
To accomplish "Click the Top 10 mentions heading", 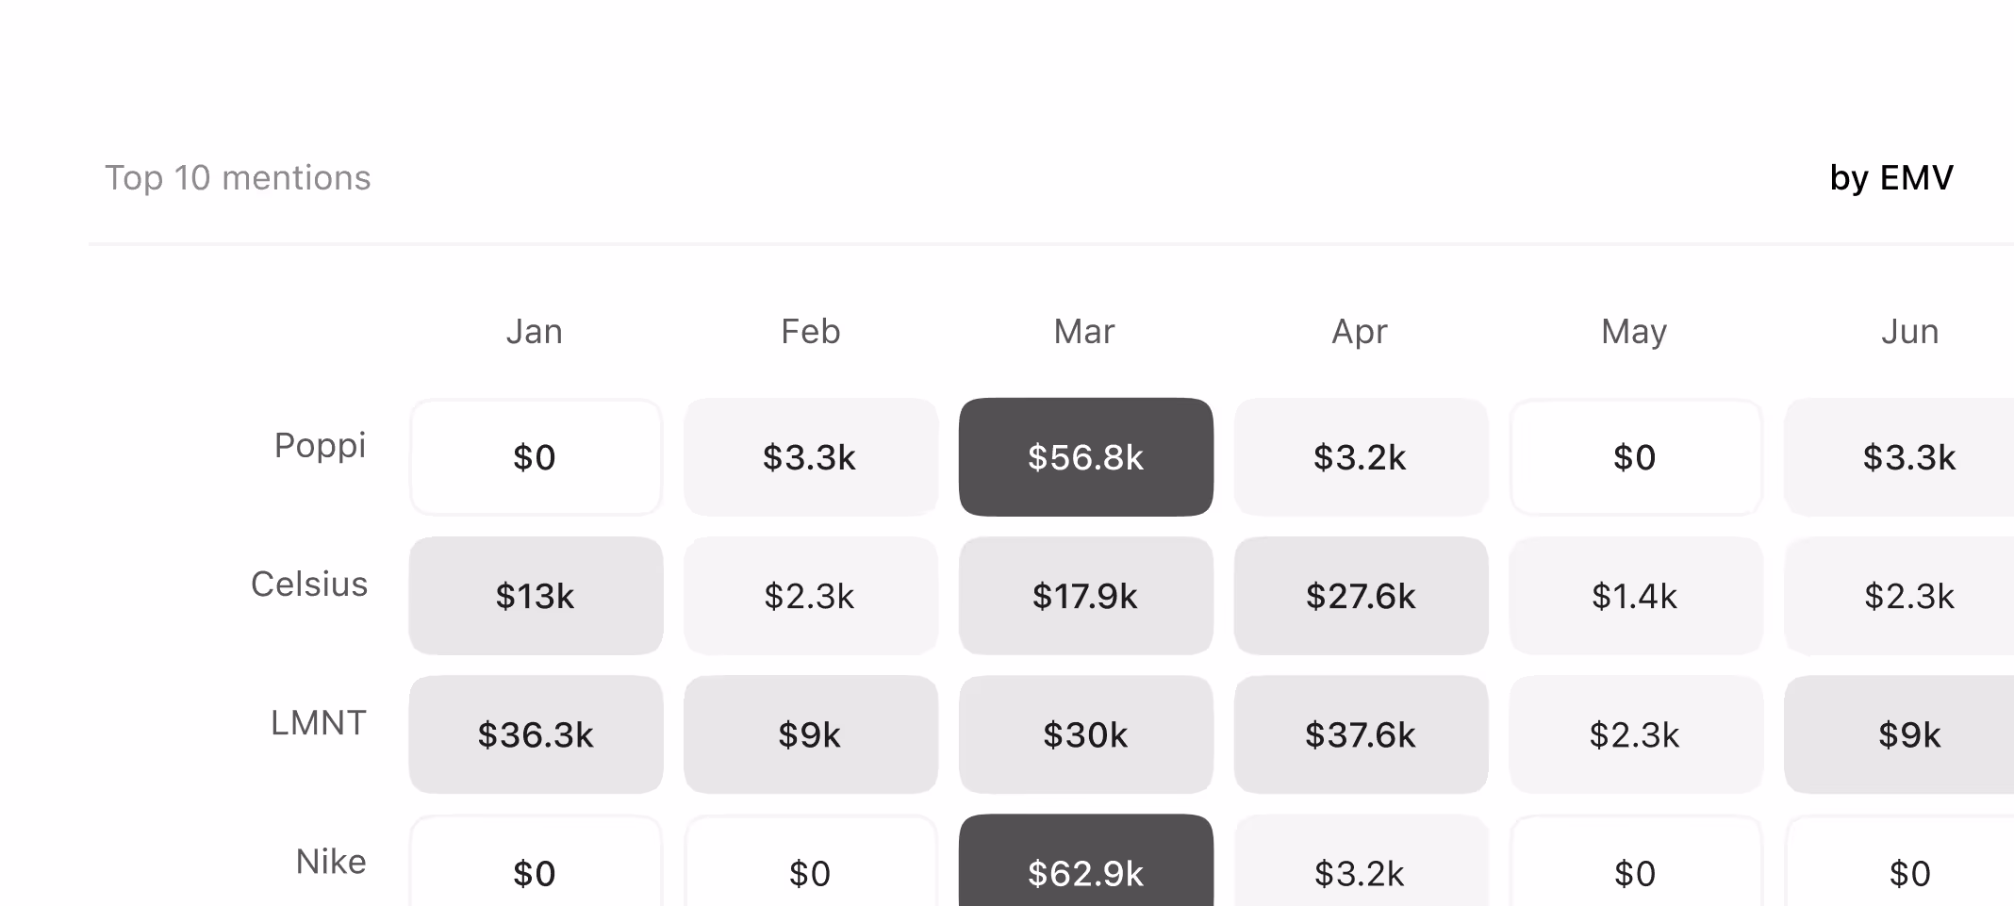I will point(238,178).
